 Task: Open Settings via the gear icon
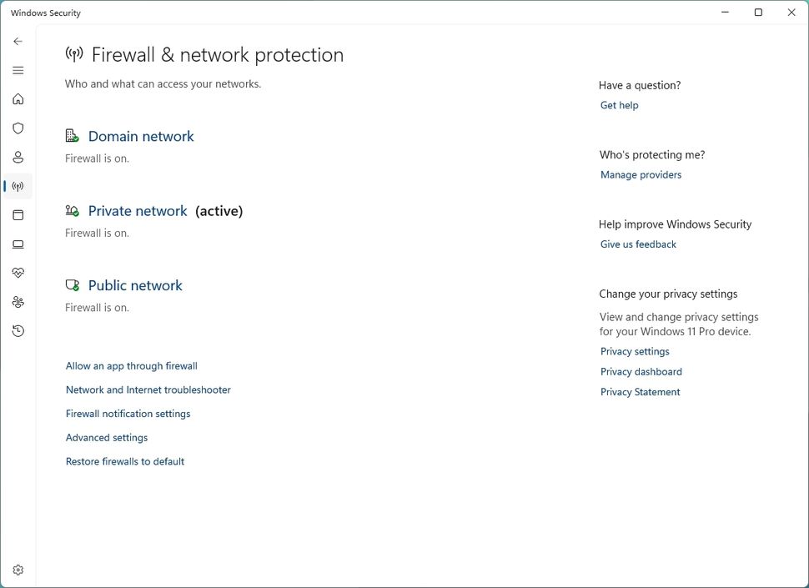(18, 569)
